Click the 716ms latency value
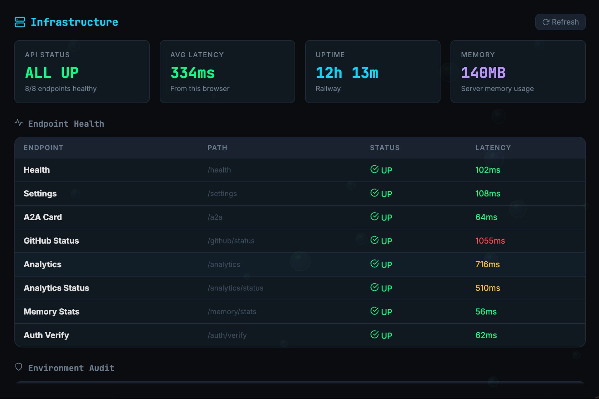Screen dimensions: 599x399 tap(488, 264)
